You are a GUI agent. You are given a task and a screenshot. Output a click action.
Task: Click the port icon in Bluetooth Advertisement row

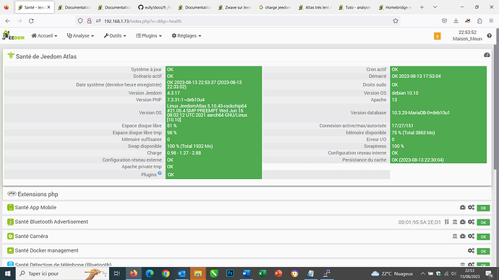[463, 222]
